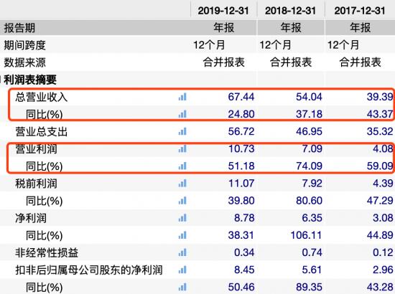Open chart icon for 扣非后归属母公司股东的净利润
395x294 pixels.
click(182, 270)
